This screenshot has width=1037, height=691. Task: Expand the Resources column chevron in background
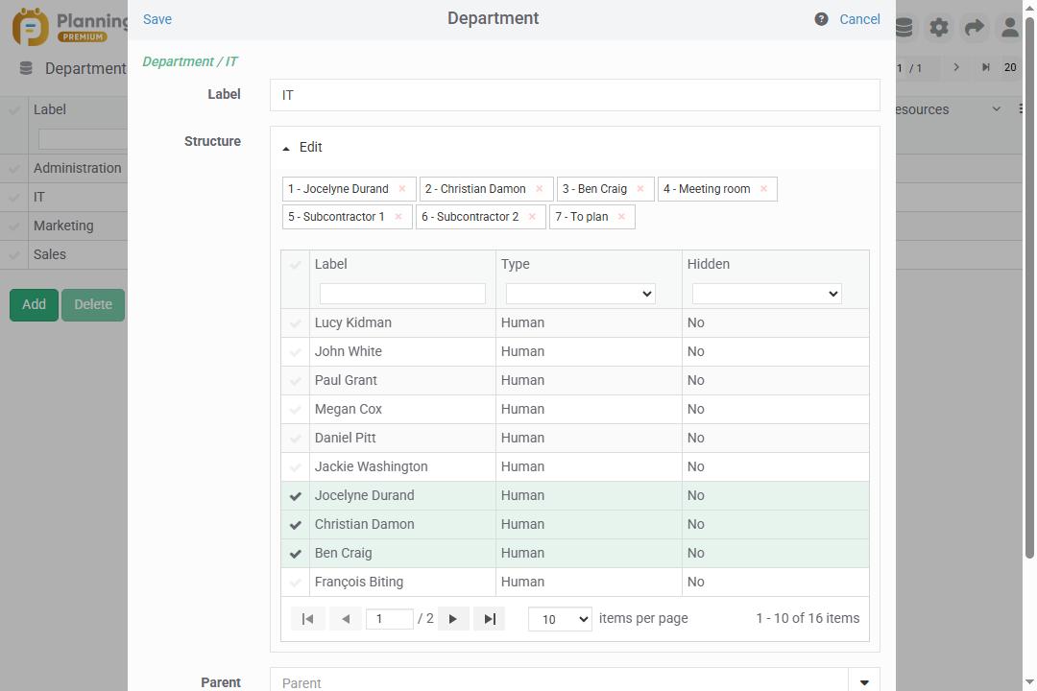click(x=996, y=109)
